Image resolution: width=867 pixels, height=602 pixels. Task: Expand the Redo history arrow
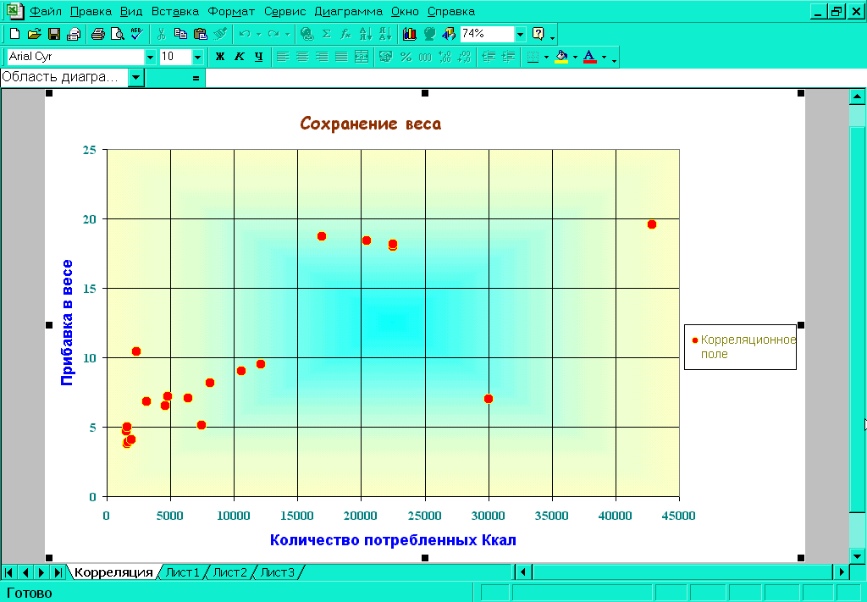click(x=287, y=34)
